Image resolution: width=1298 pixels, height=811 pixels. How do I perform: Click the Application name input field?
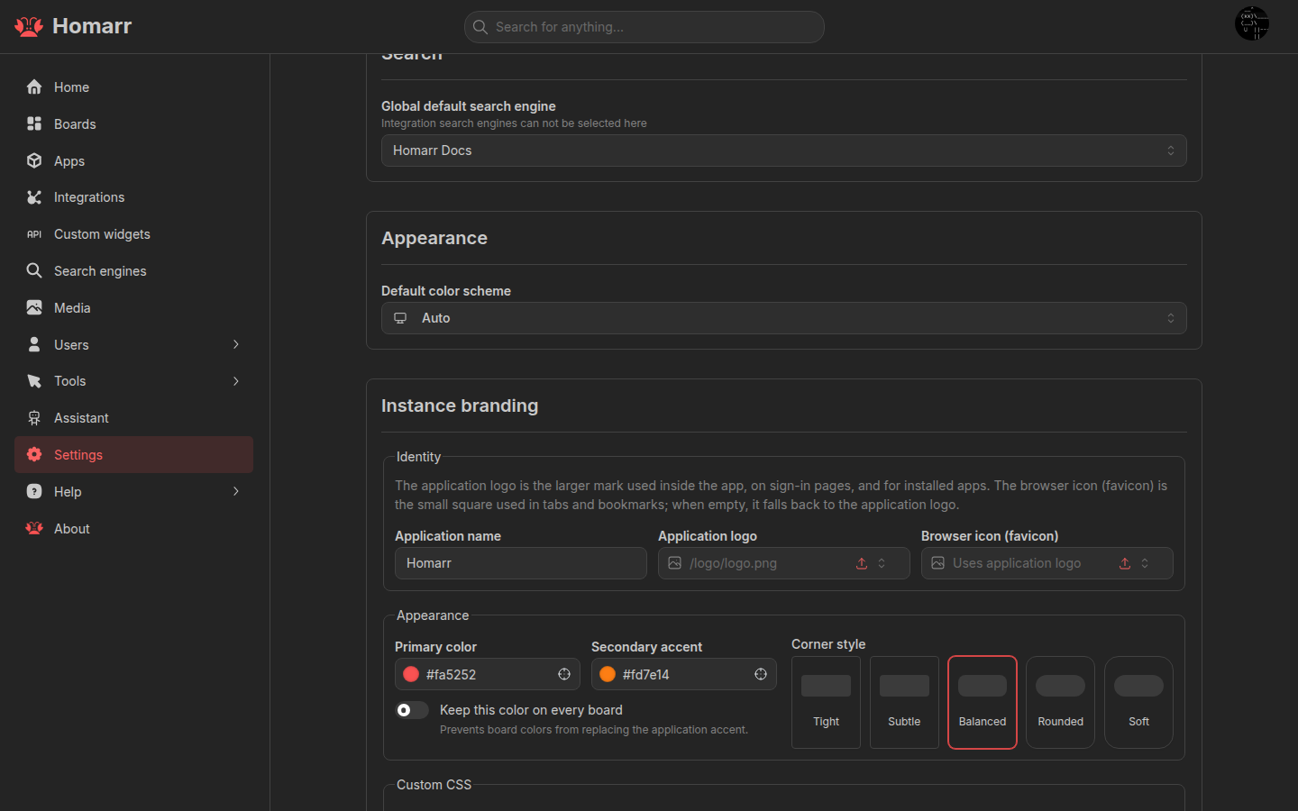[521, 563]
